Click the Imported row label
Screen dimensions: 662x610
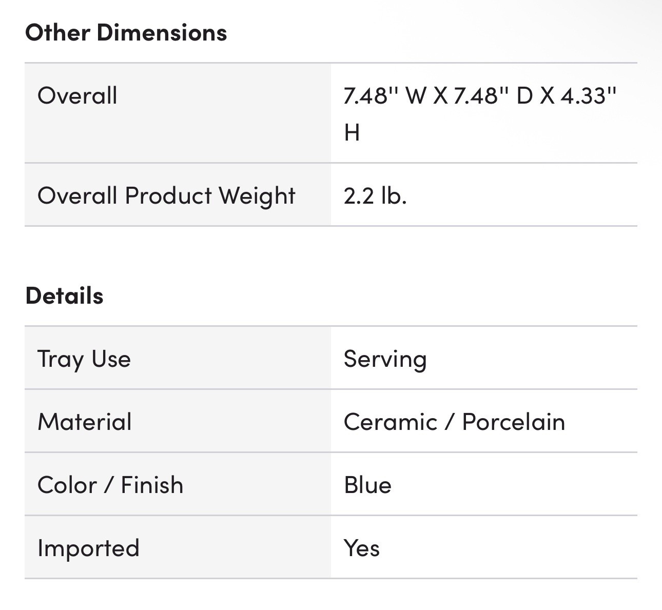[x=88, y=548]
